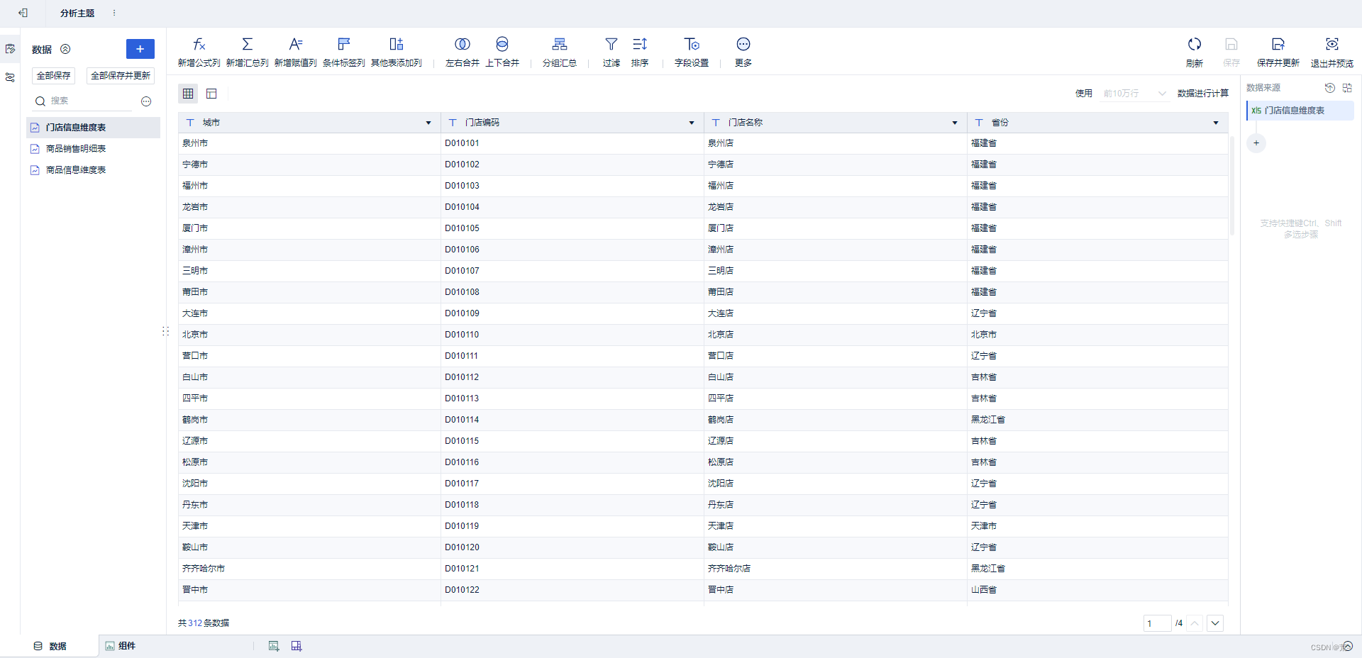Click 退出并预览 exit and preview
The height and width of the screenshot is (658, 1362).
click(x=1332, y=52)
